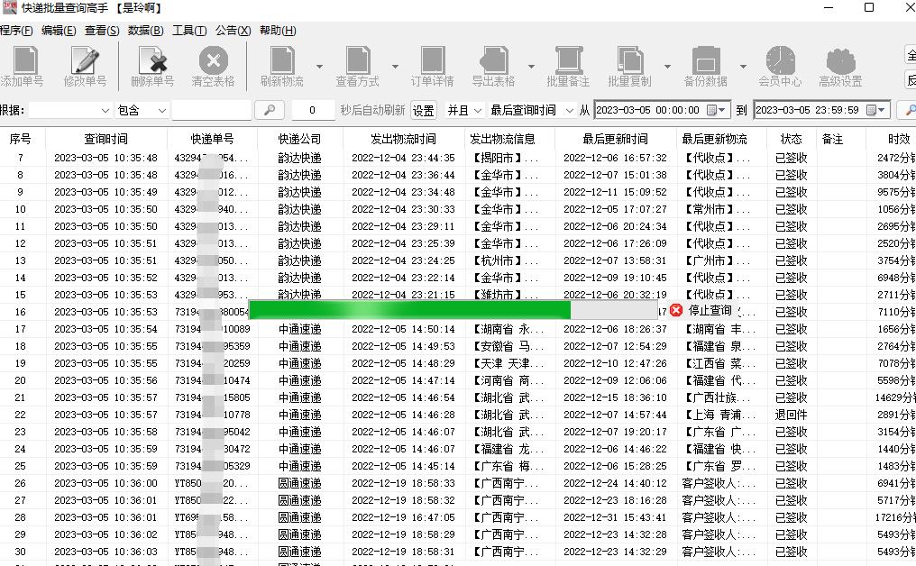Open 订单详情 order details icon
Image resolution: width=916 pixels, height=566 pixels.
(434, 65)
